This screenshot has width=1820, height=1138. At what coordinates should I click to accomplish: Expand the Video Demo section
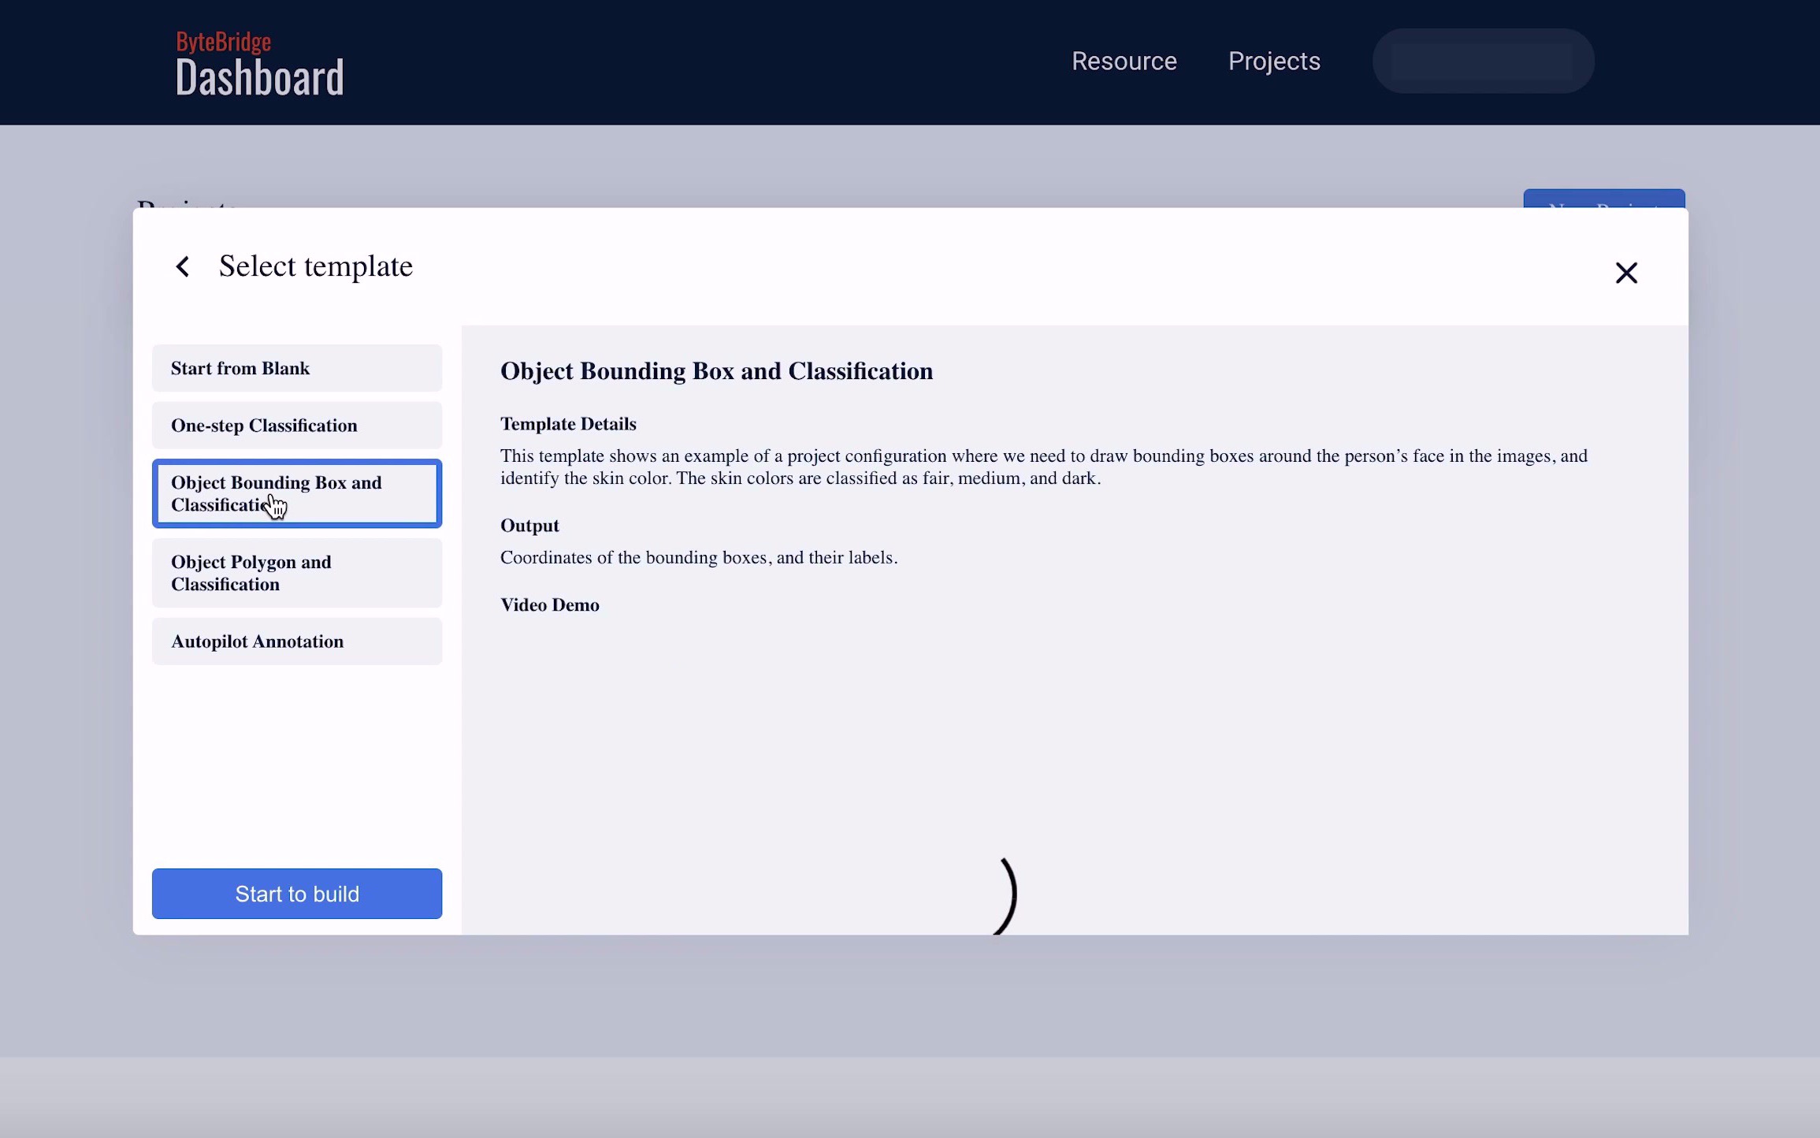pyautogui.click(x=549, y=604)
